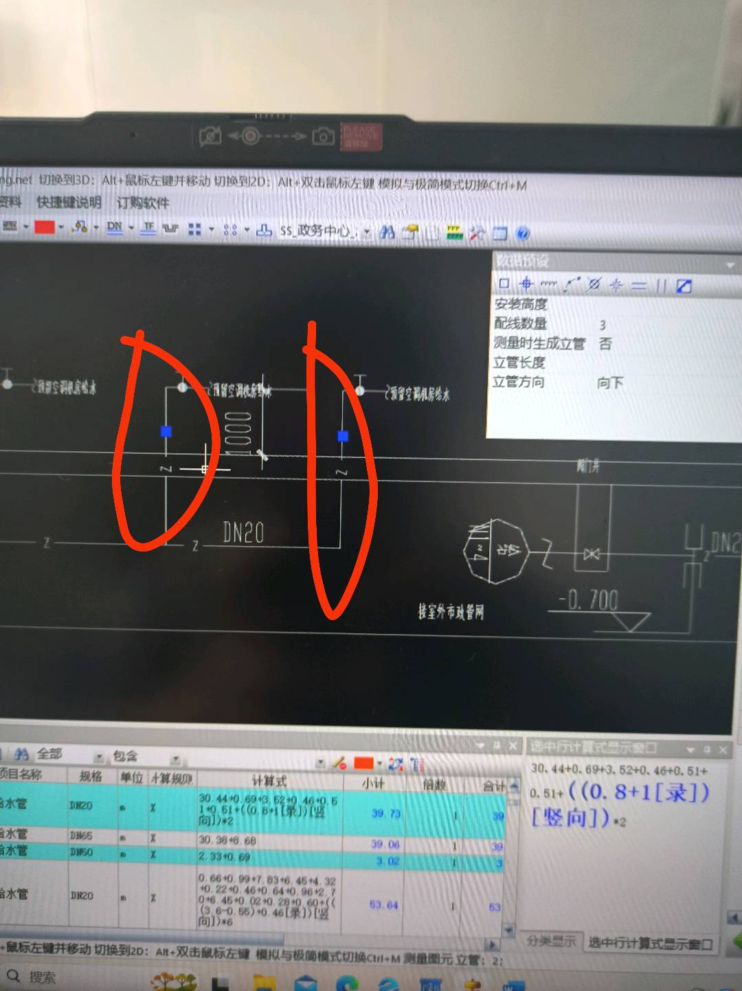Select the left blue grip on the pipe
Image resolution: width=742 pixels, height=991 pixels.
pos(166,431)
